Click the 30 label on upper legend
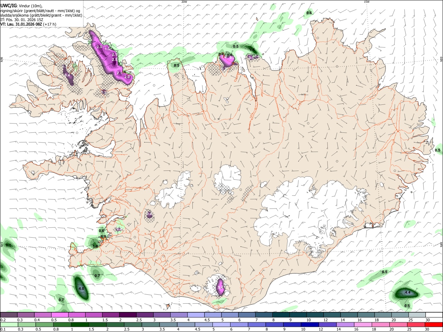The height and width of the screenshot is (332, 443). click(428, 320)
